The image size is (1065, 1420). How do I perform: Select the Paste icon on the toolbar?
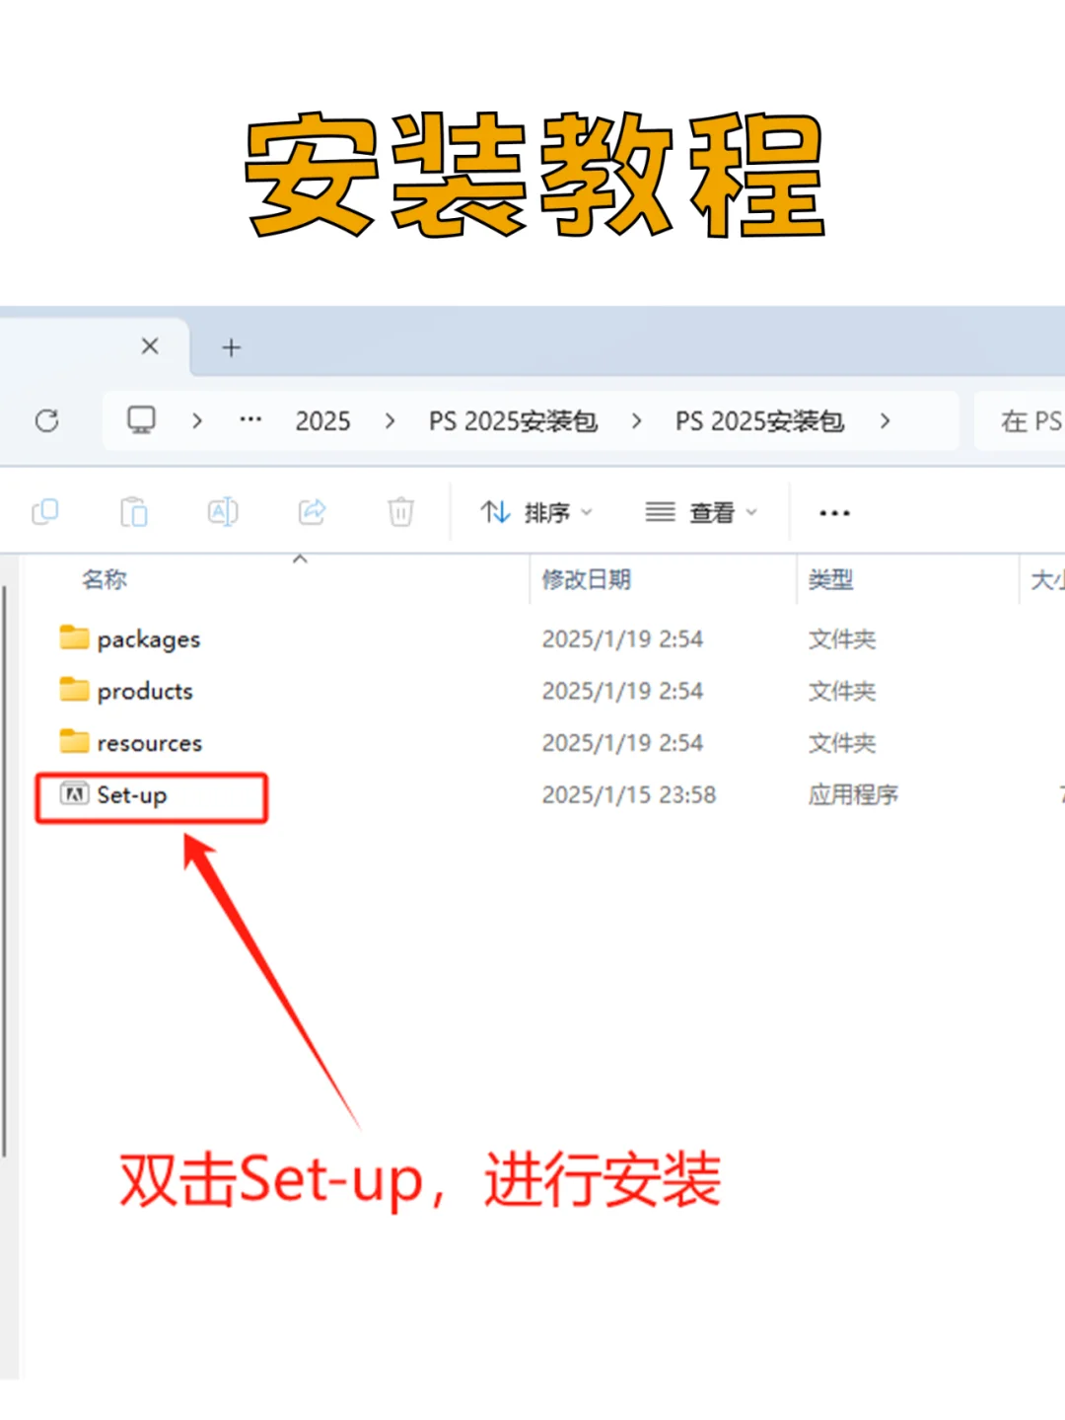coord(134,512)
